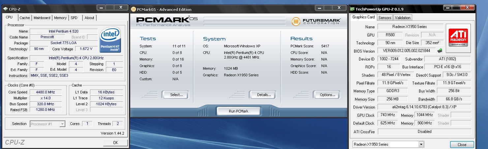Open the Memory tab in CPU-Z
Screen dimensions: 488x149
coord(60,18)
